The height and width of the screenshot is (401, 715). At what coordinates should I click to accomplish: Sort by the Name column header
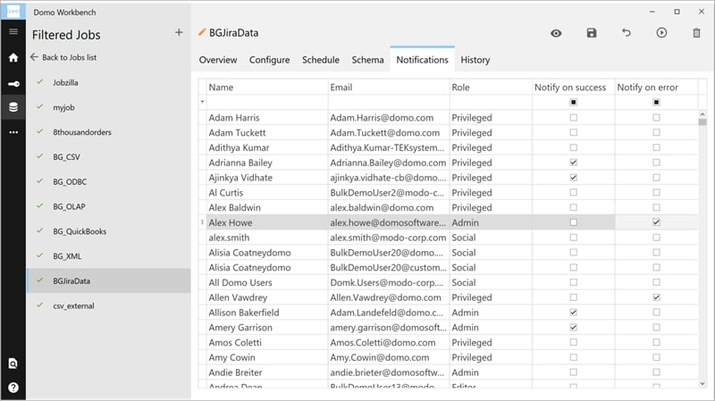click(x=267, y=87)
